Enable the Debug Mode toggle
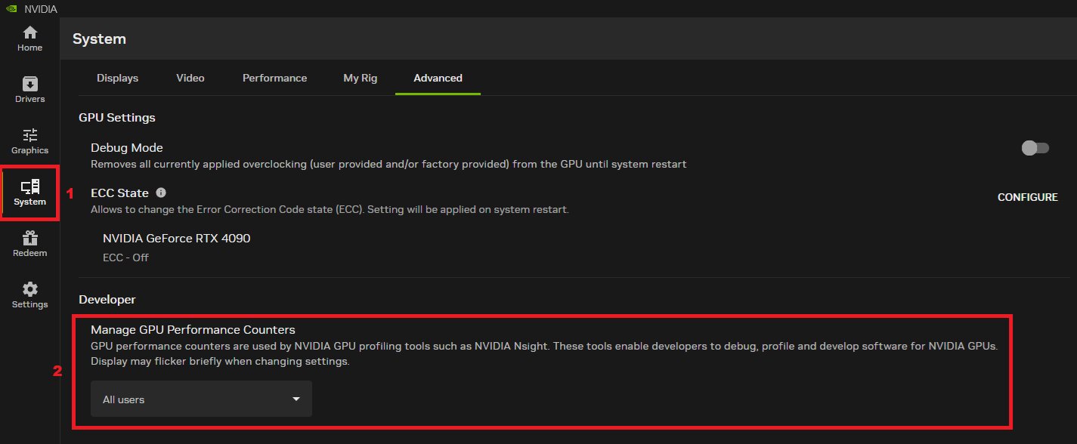 [x=1035, y=148]
